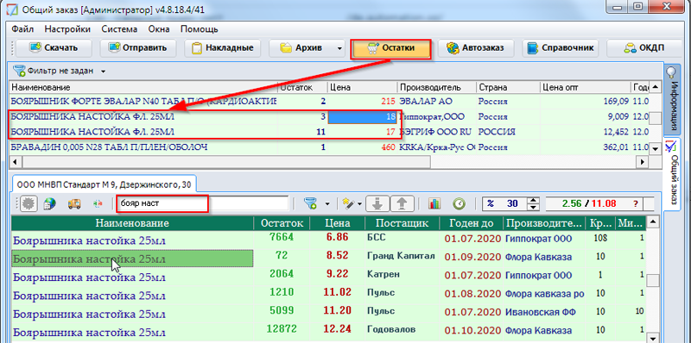Select БРАВАДИН 0,005 N28 row
This screenshot has width=691, height=343.
pyautogui.click(x=330, y=147)
